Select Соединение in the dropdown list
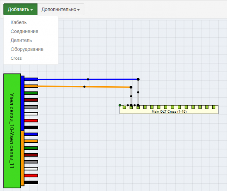The width and height of the screenshot is (227, 191). 24,31
